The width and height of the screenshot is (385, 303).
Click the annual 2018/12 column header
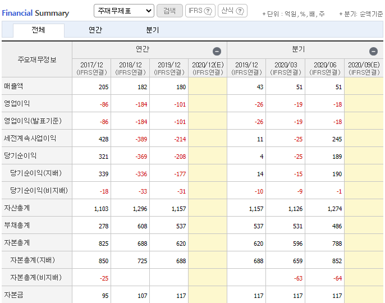(130, 68)
